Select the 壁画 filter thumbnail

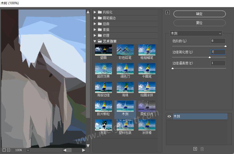103,50
